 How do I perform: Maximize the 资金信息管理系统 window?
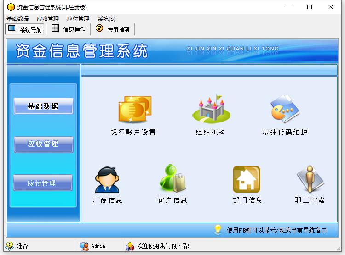pyautogui.click(x=310, y=7)
